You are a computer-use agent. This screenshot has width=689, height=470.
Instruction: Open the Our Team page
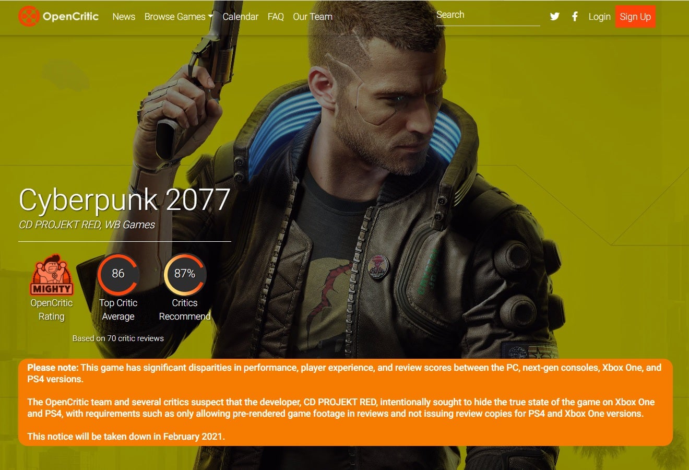(313, 17)
